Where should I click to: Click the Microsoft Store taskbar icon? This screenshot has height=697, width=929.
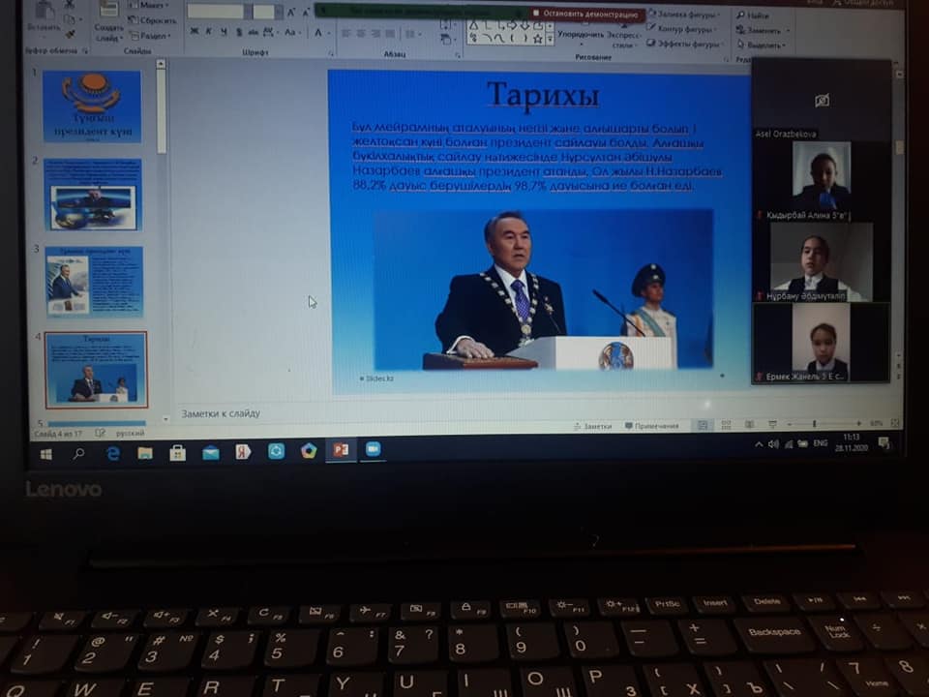(x=177, y=452)
